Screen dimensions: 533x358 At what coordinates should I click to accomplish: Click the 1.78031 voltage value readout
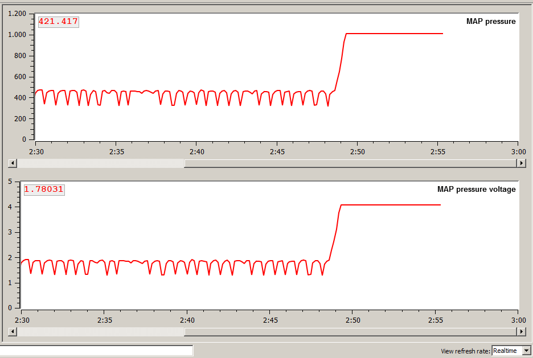(x=44, y=190)
